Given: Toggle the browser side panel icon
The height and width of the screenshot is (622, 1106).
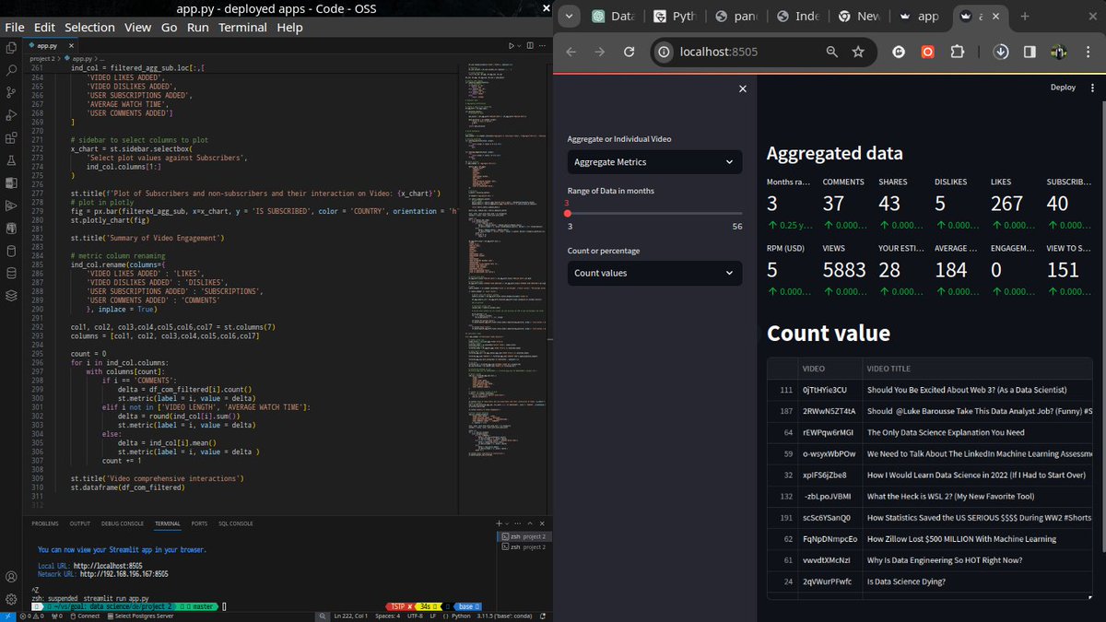Looking at the screenshot, I should (x=1029, y=53).
